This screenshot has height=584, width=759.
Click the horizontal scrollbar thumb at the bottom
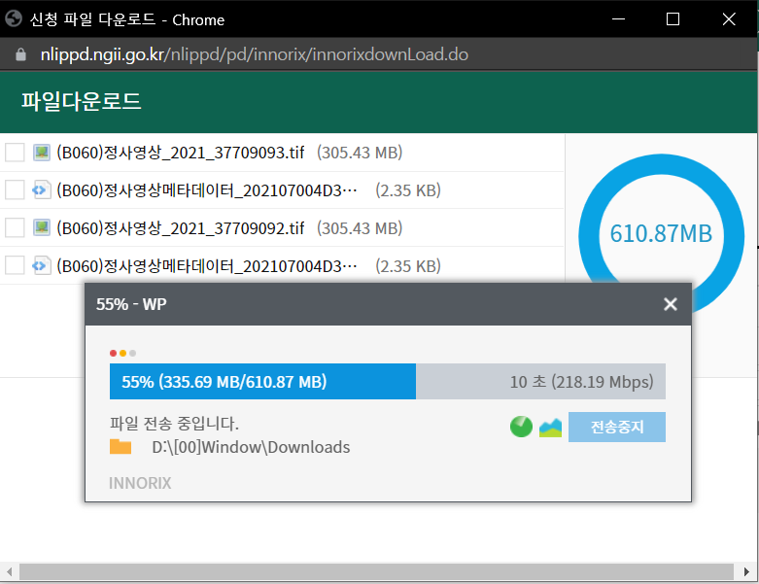tap(376, 571)
